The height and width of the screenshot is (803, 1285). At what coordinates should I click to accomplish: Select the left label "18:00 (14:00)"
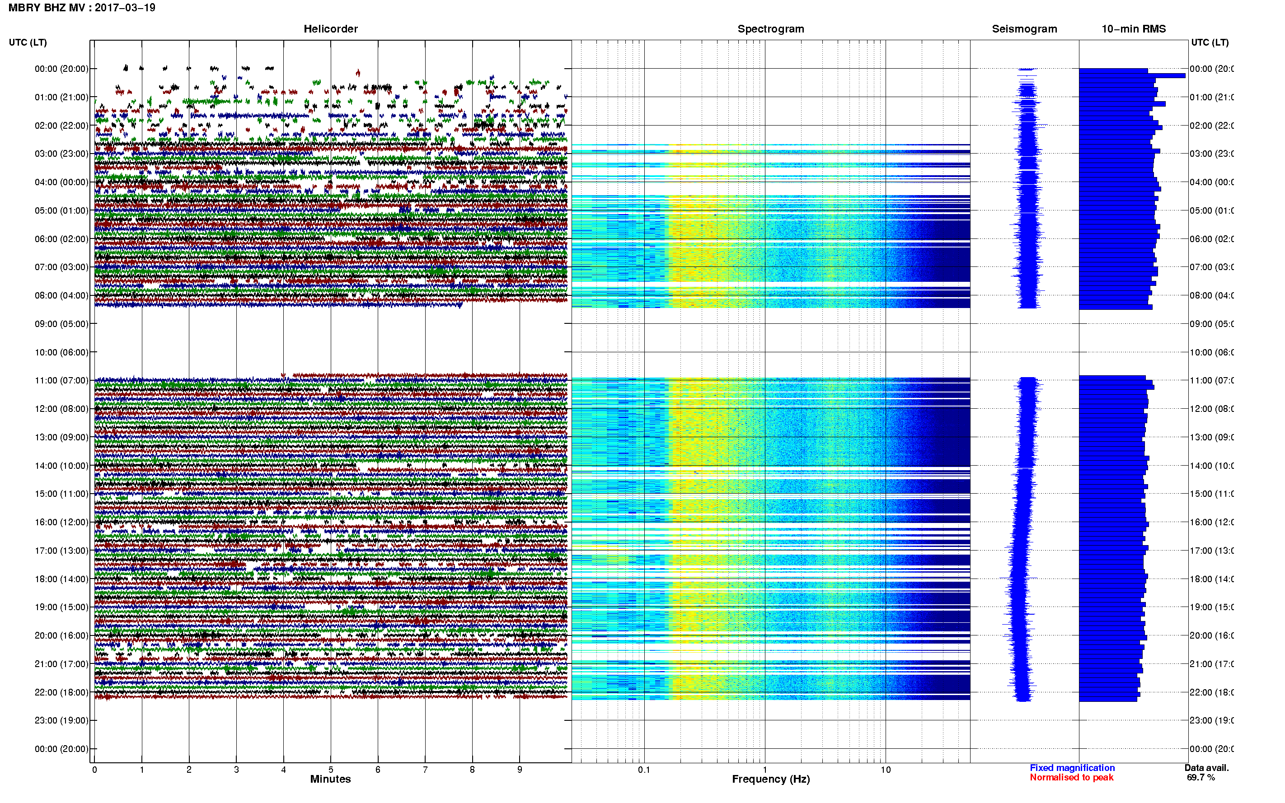point(61,579)
